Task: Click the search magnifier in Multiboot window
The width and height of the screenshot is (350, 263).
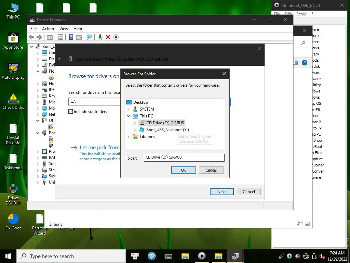Action: point(303,43)
